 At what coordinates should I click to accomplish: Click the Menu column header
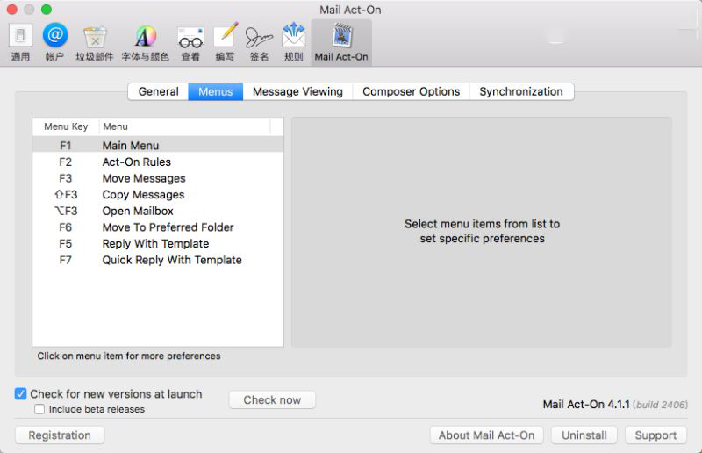pos(184,126)
